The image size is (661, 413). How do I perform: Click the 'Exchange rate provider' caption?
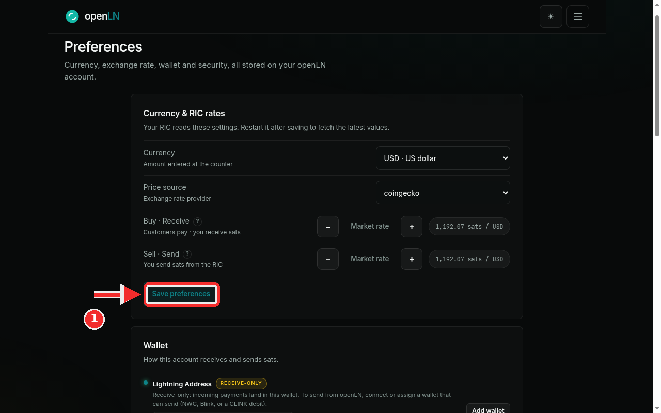[x=177, y=199]
